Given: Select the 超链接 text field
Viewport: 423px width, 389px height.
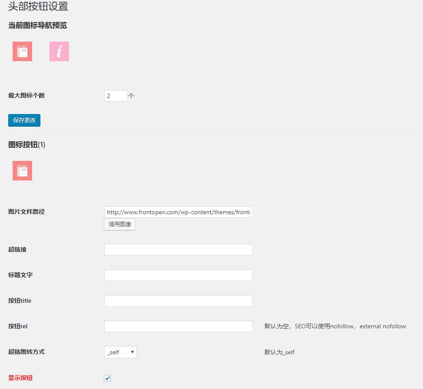Looking at the screenshot, I should (x=178, y=250).
